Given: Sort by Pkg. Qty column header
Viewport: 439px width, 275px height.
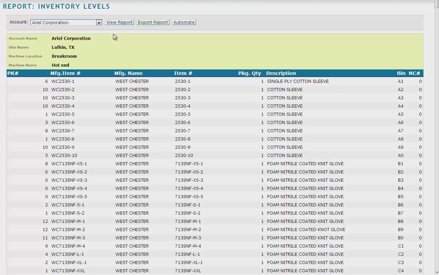Looking at the screenshot, I should coord(249,73).
